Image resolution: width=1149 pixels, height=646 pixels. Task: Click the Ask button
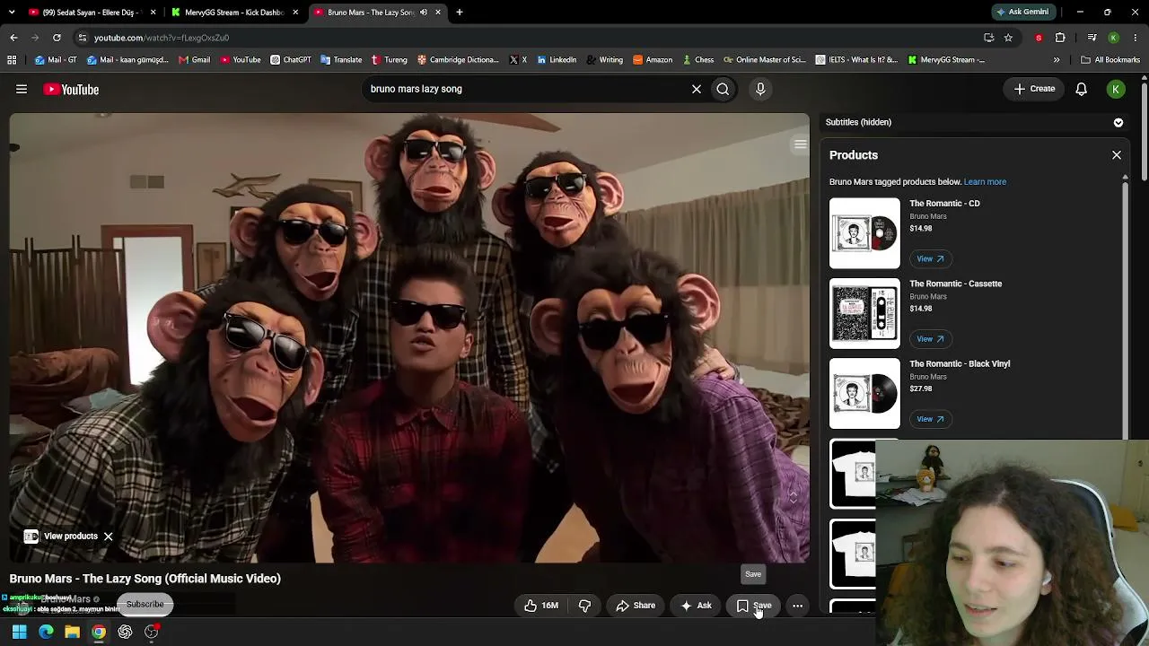click(x=696, y=606)
